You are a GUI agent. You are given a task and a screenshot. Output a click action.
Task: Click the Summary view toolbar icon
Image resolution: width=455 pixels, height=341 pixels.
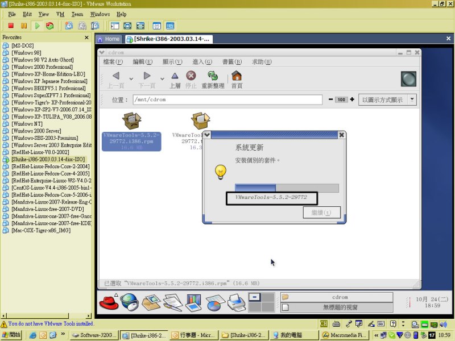(157, 26)
